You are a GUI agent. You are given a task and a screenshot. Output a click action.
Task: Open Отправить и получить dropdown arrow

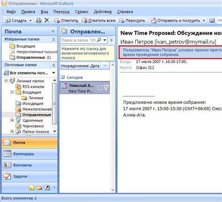coord(204,21)
